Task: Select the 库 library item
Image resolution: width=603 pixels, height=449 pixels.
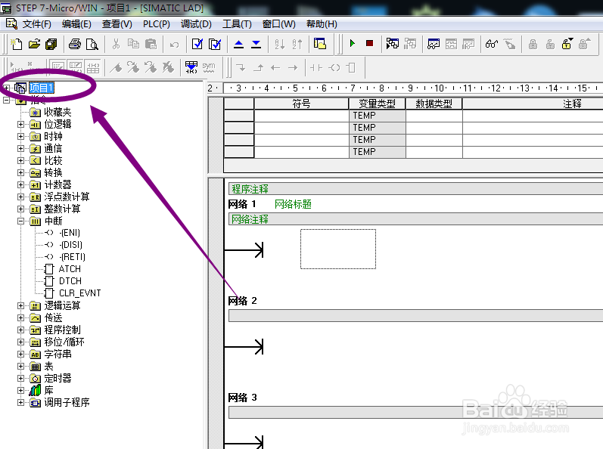Action: click(x=48, y=391)
